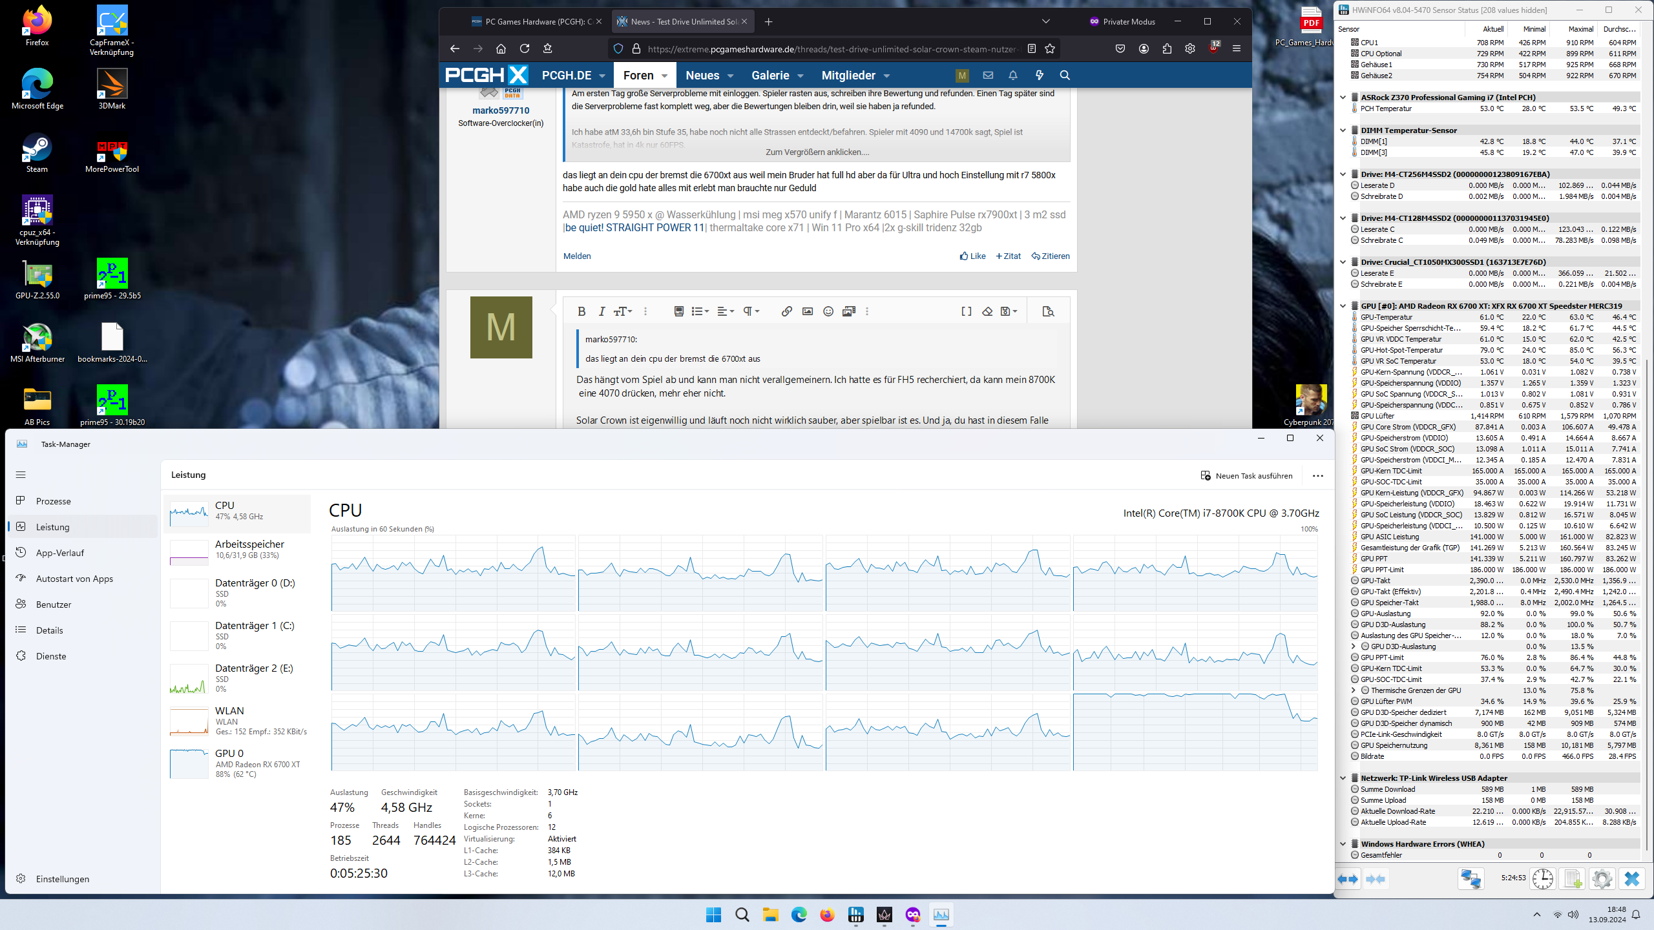Insert a hyperlink in the reply editor

[x=786, y=311]
